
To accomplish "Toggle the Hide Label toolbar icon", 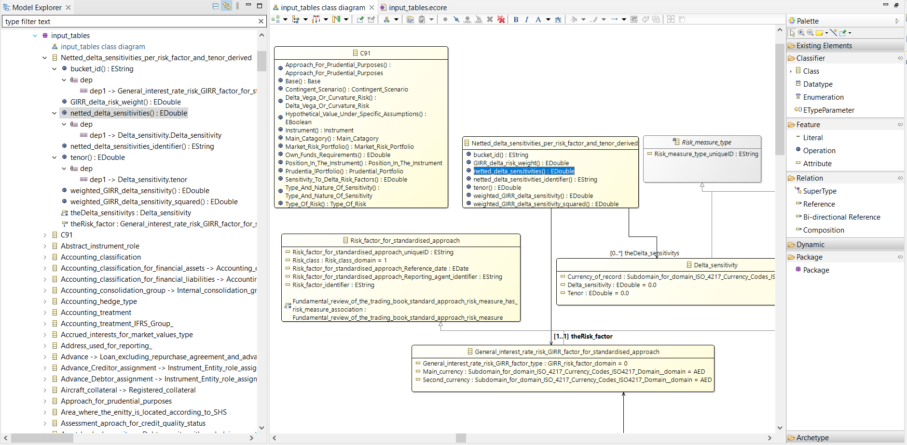I will (x=479, y=19).
